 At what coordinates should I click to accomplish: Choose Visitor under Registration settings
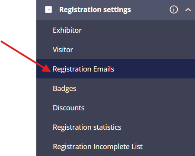tap(116, 50)
